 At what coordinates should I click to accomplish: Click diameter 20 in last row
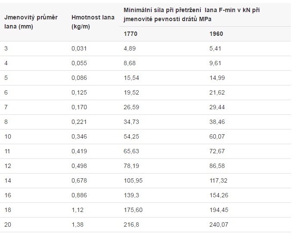8,224
